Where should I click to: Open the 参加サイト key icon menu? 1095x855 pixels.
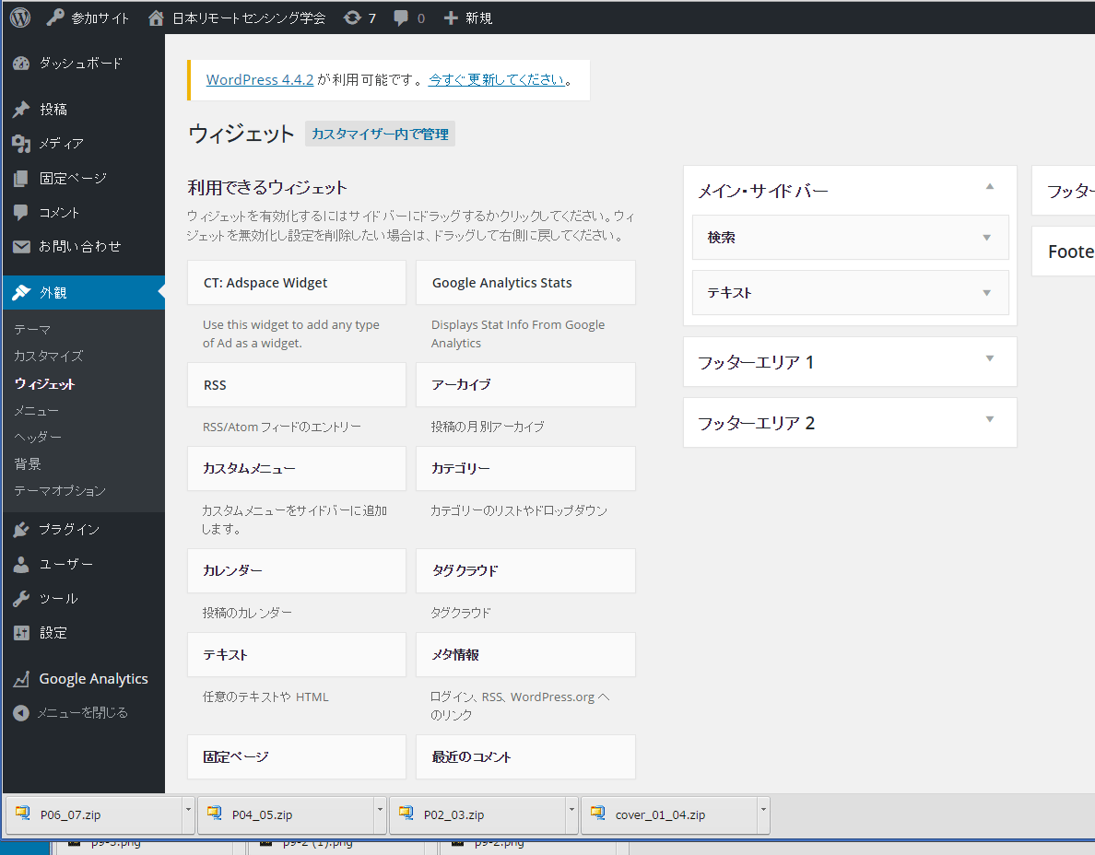(x=55, y=18)
